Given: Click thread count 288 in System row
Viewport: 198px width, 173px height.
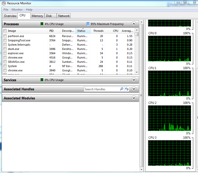Looking at the screenshot, I should click(x=101, y=66).
